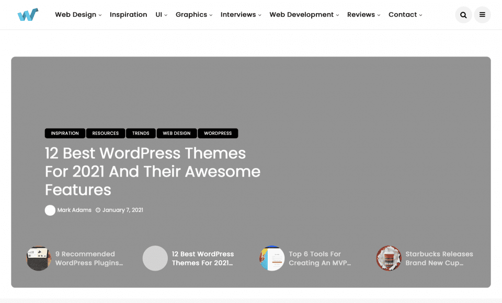
Task: Click the Starbucks cup thumbnail image
Action: (x=389, y=258)
